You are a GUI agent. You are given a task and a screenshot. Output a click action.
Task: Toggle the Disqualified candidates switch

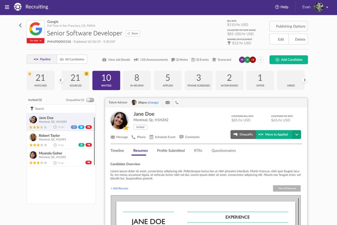(90, 100)
